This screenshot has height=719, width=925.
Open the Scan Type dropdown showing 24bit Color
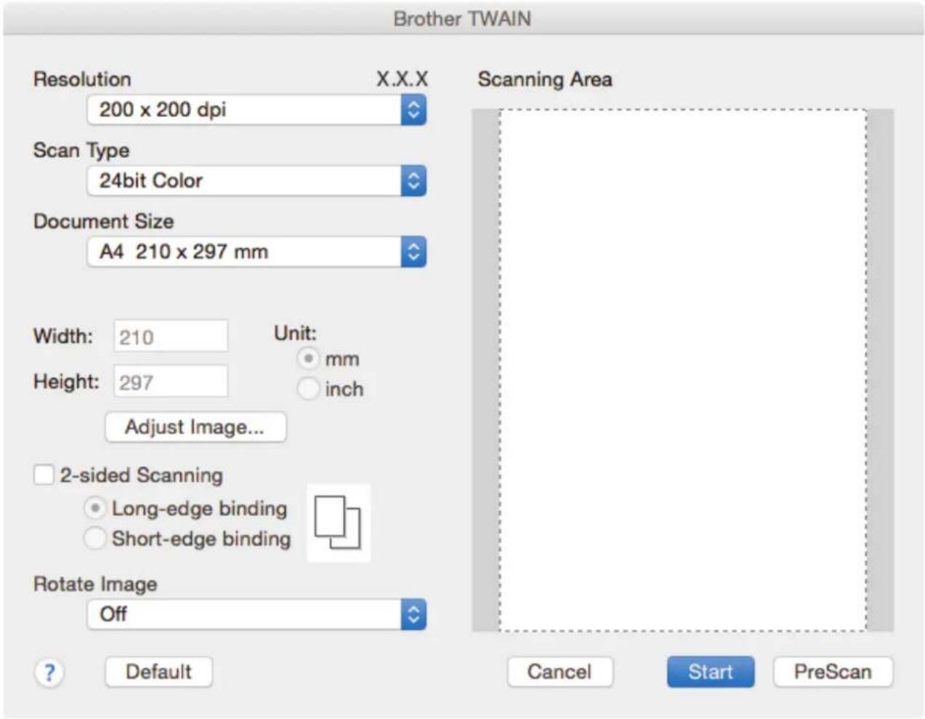(x=257, y=180)
